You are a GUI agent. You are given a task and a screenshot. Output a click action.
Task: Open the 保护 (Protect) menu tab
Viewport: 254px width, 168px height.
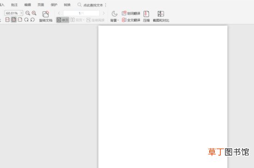click(x=54, y=5)
